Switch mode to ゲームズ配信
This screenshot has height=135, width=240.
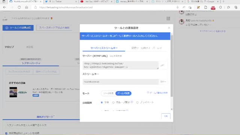pos(123,93)
